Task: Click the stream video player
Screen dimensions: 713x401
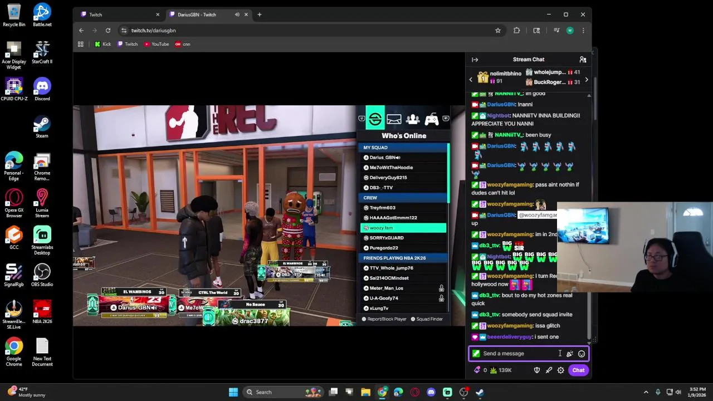Action: point(269,216)
